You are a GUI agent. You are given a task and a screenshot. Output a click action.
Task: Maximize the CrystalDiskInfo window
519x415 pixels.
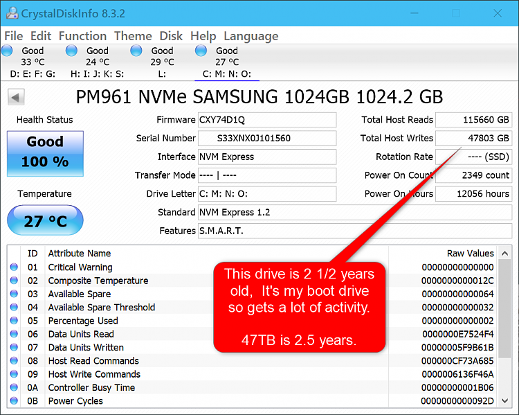[x=456, y=13]
